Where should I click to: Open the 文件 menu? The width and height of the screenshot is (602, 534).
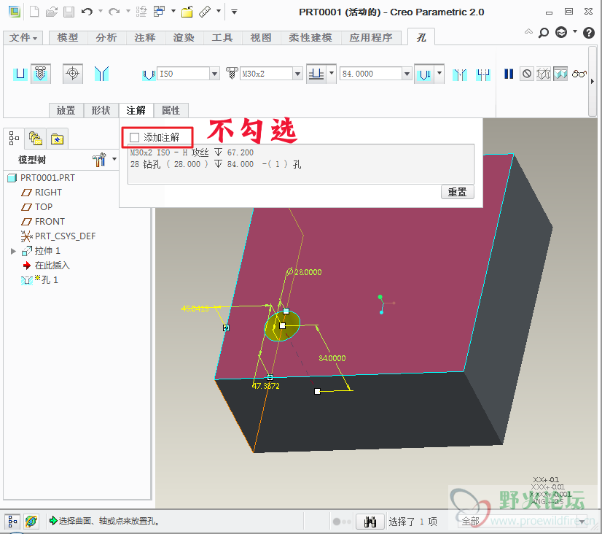tap(23, 38)
